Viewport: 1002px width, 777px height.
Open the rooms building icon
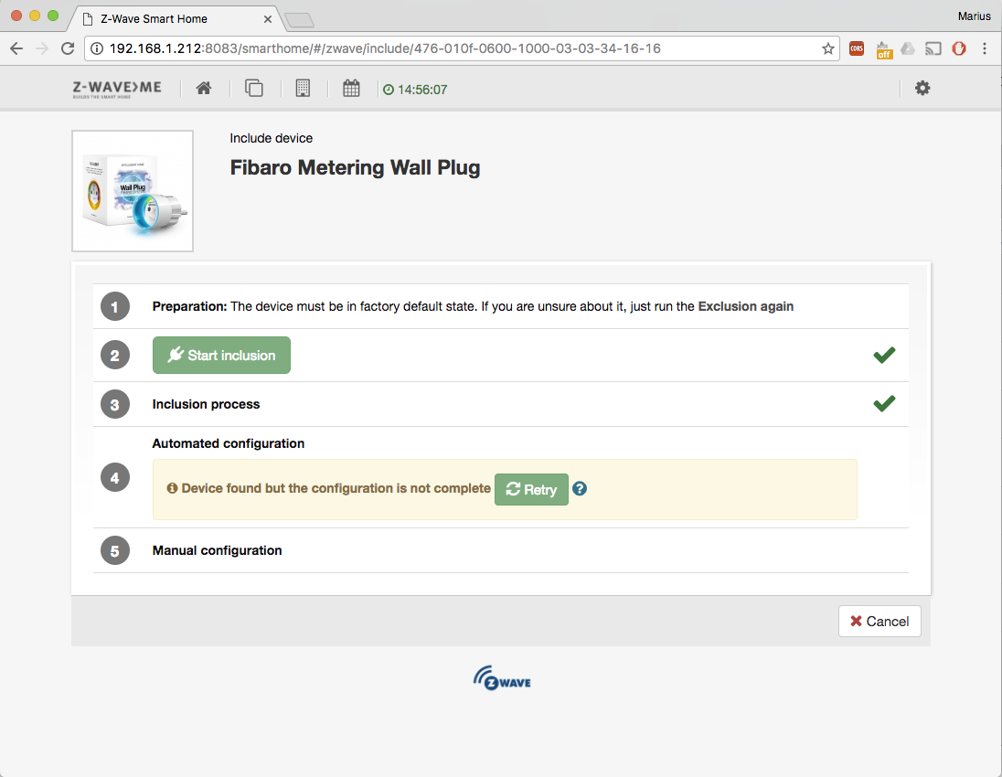coord(303,88)
